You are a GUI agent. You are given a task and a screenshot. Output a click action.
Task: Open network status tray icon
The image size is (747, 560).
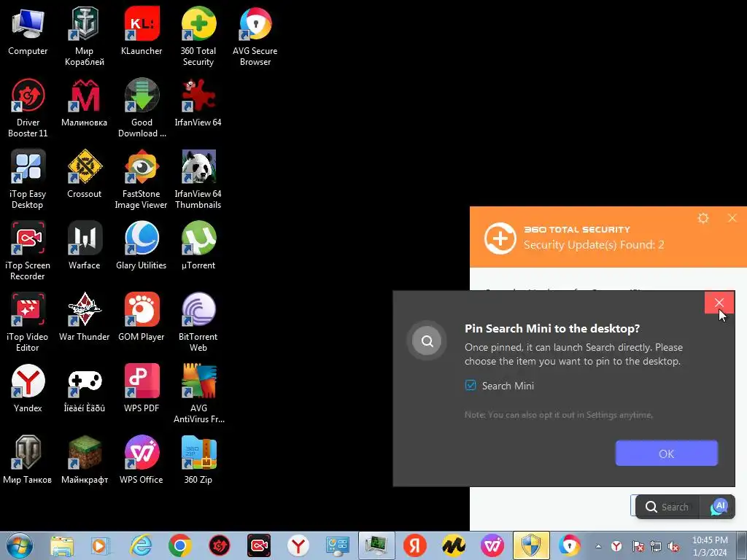656,546
